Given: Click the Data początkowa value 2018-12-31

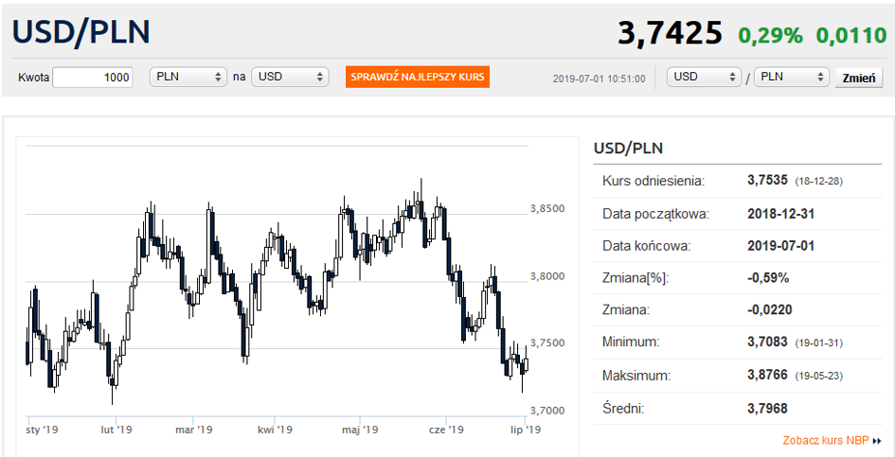Looking at the screenshot, I should [x=780, y=214].
